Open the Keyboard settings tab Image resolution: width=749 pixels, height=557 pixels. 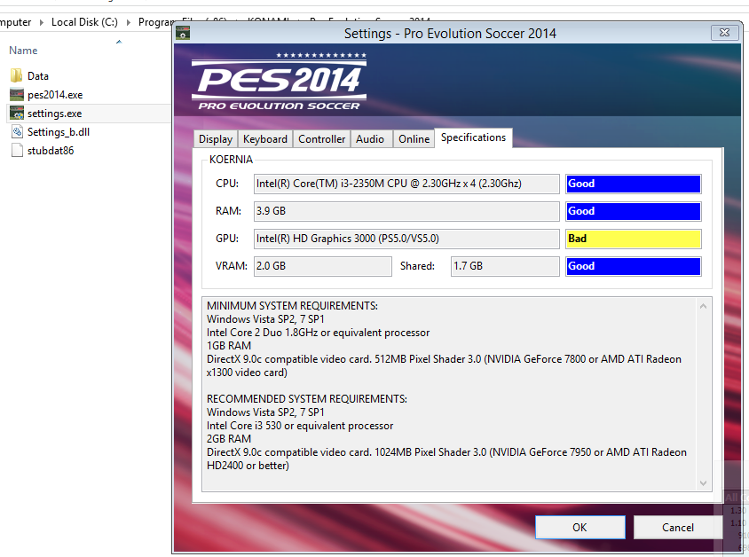(264, 138)
